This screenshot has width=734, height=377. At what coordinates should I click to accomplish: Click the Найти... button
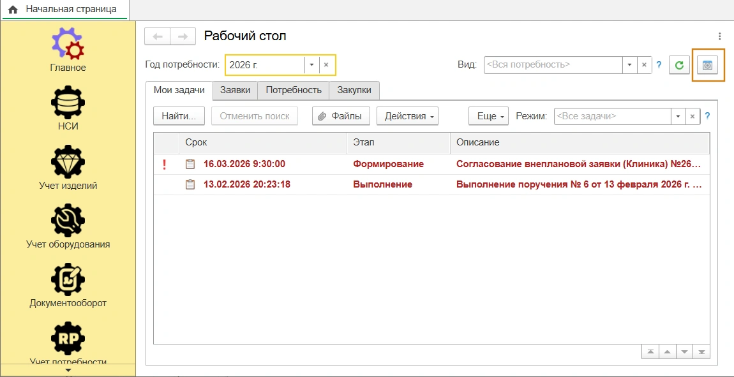tap(179, 116)
